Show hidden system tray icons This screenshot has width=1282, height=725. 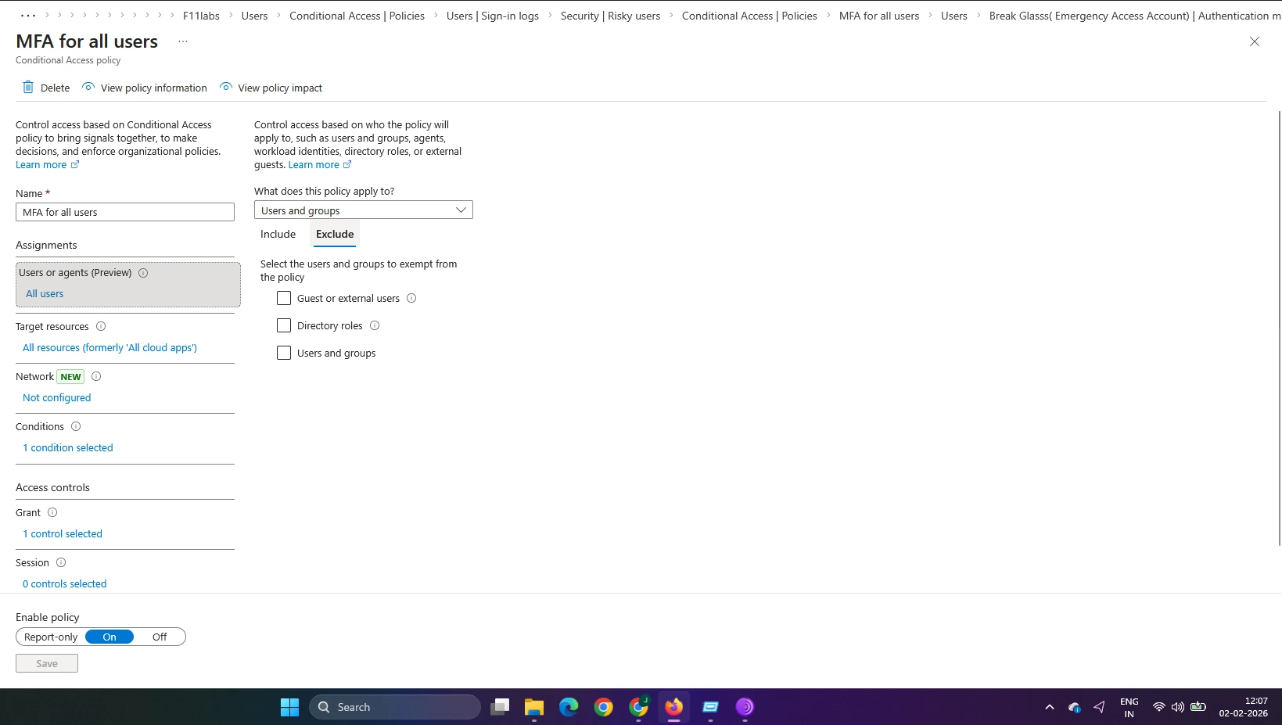click(x=1050, y=707)
